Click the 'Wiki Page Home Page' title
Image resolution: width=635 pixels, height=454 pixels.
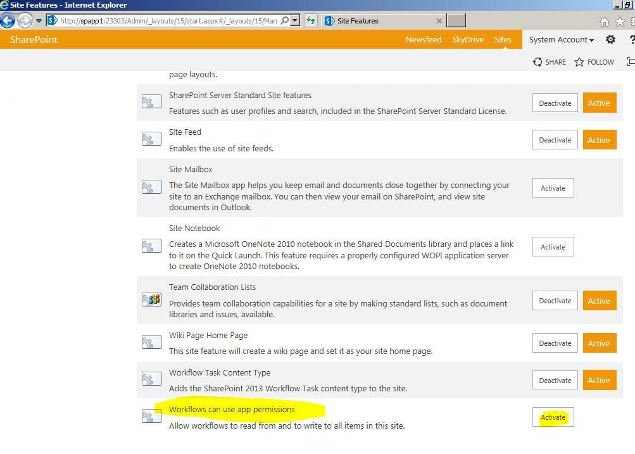tap(208, 336)
